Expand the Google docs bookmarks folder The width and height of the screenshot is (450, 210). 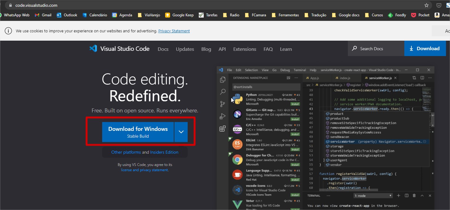coord(346,15)
